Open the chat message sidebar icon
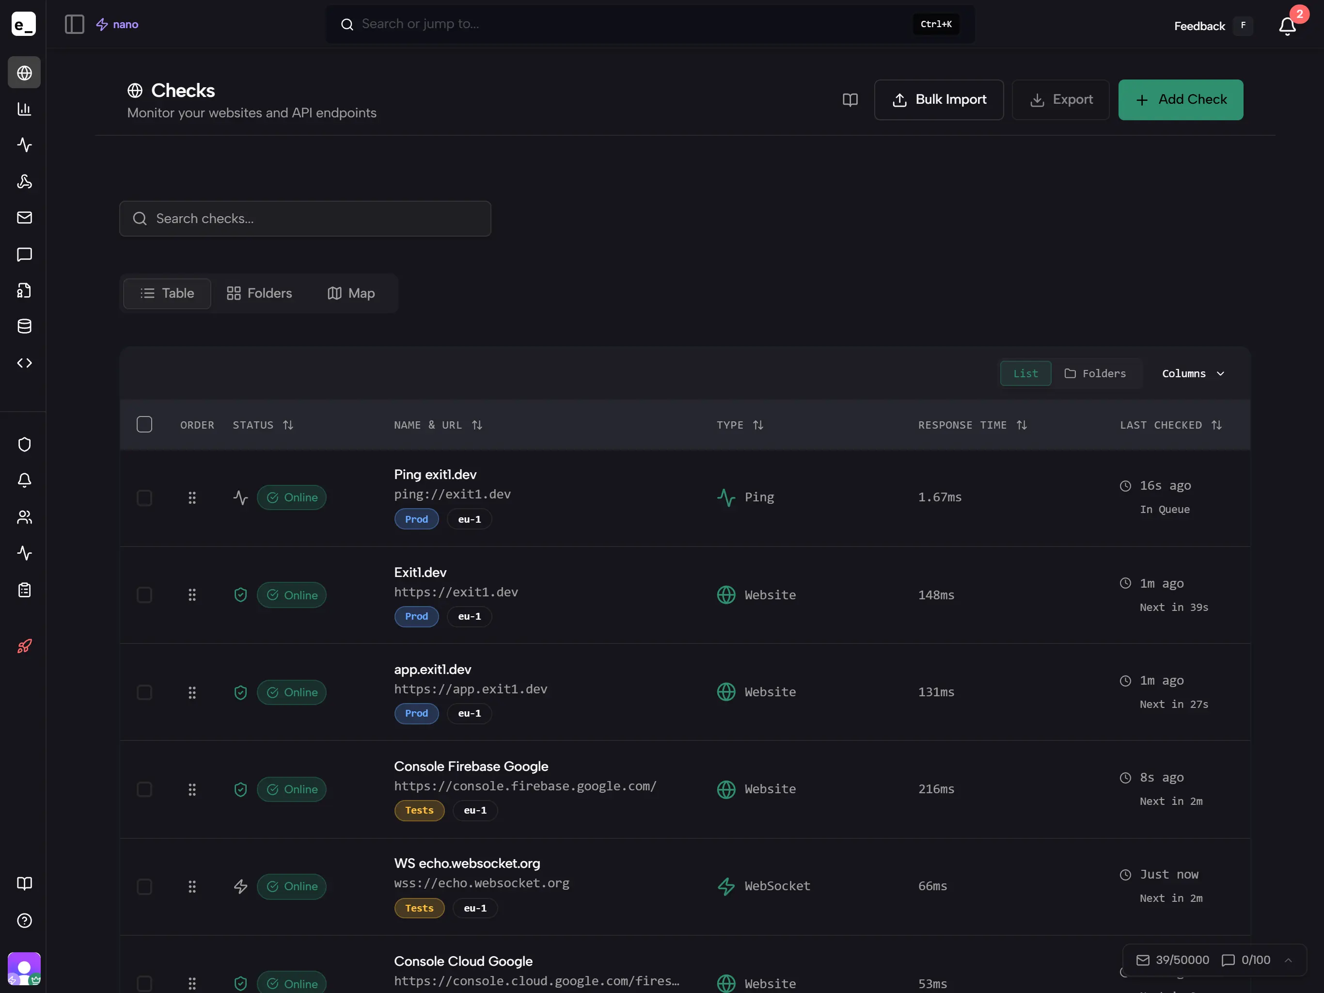 [x=24, y=254]
